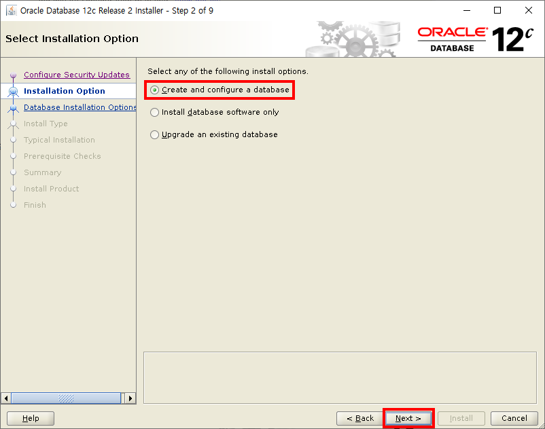Viewport: 545px width, 429px height.
Task: Open Database Installation Options step link
Action: click(x=80, y=107)
